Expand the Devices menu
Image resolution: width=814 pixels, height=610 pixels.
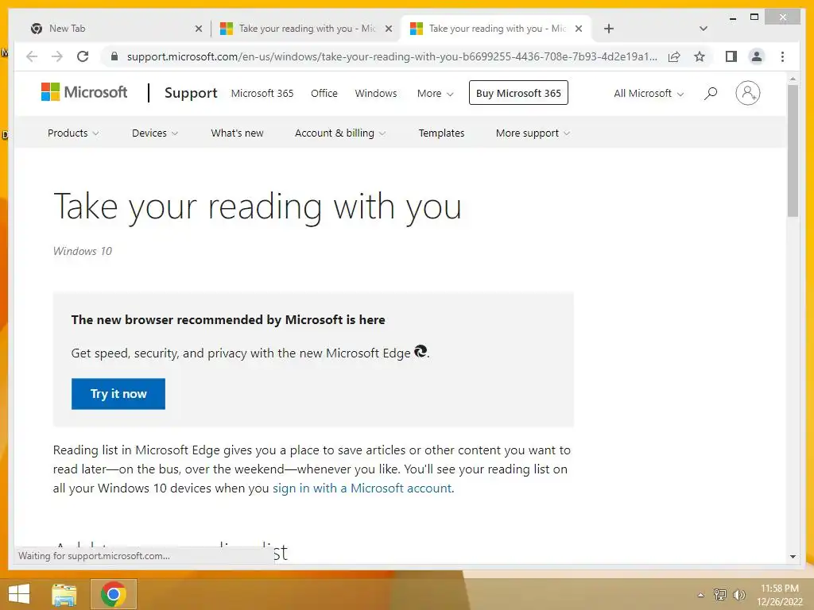[155, 133]
